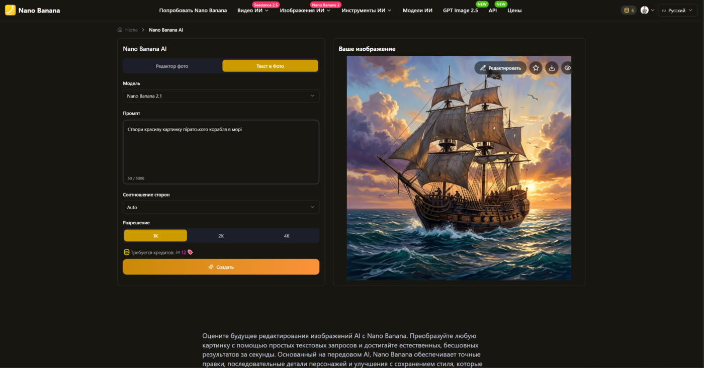
Task: Switch to the Текст в Фото tab
Action: coord(270,66)
